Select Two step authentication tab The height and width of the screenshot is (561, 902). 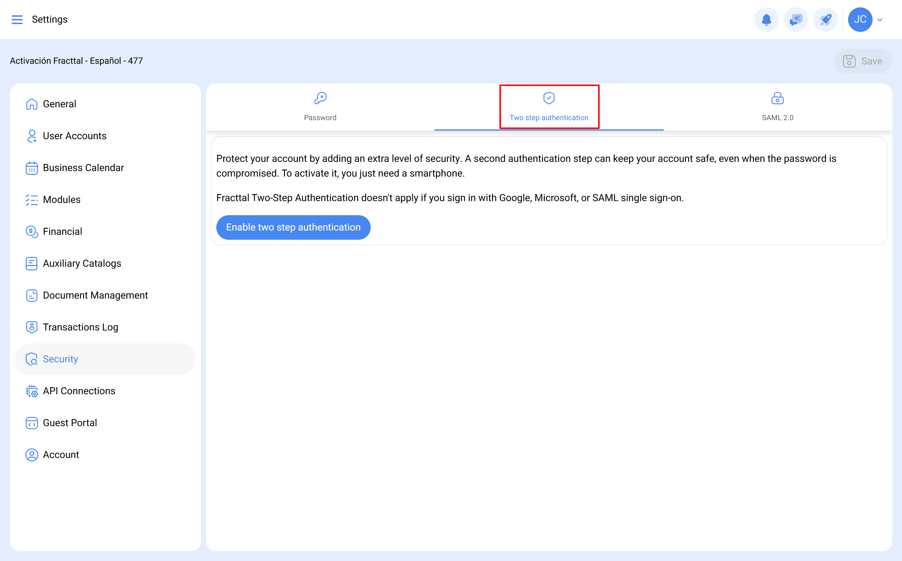pyautogui.click(x=549, y=107)
